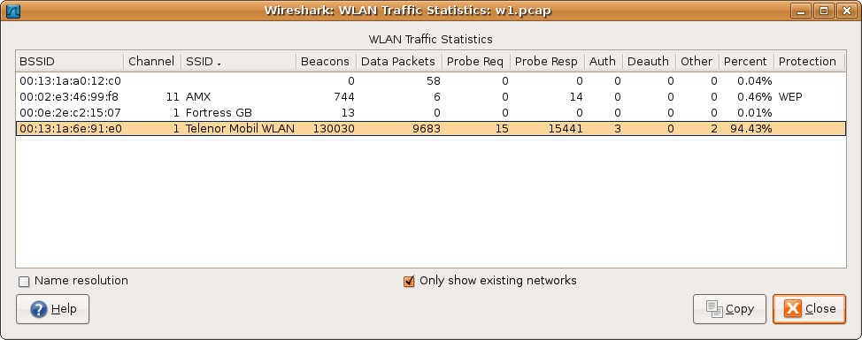Click the Fortress GB SSID cell

point(219,113)
